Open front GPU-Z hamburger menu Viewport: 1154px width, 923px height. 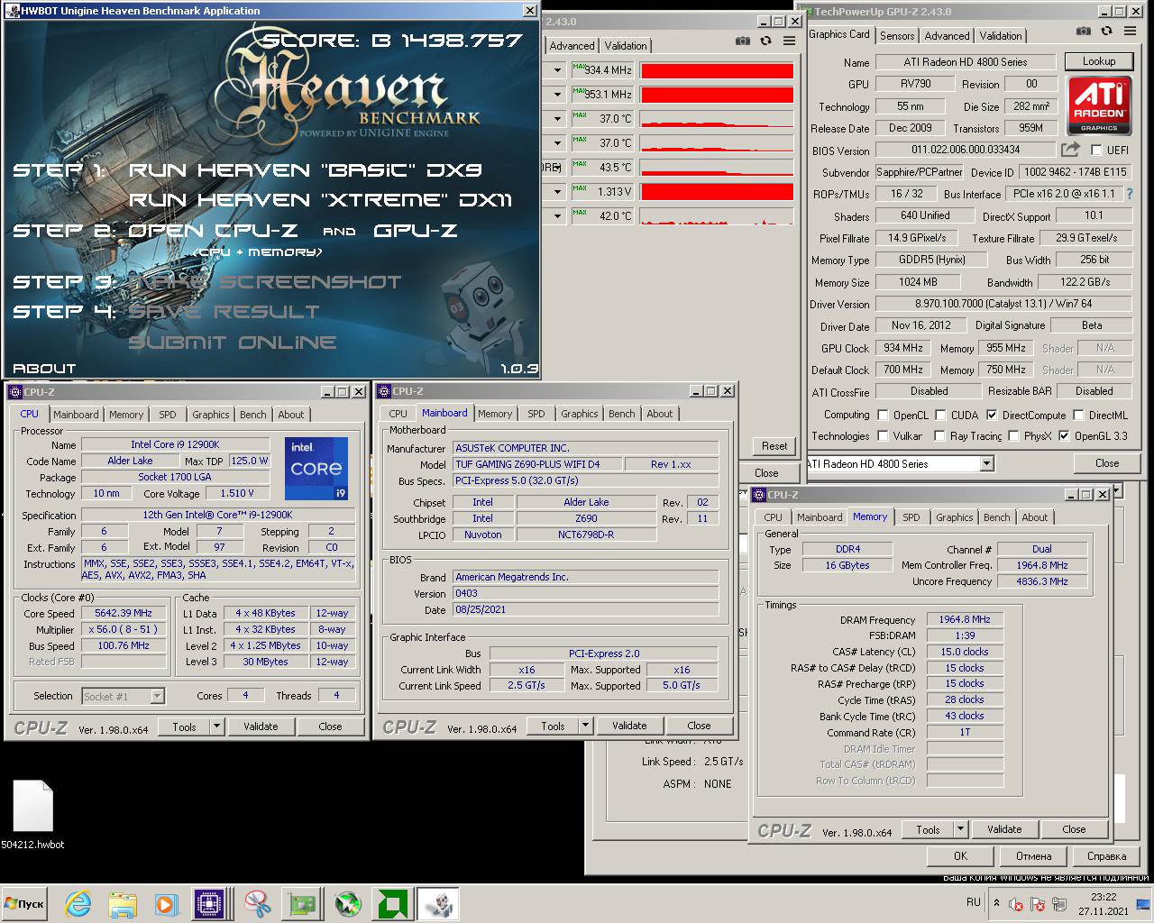point(1130,32)
